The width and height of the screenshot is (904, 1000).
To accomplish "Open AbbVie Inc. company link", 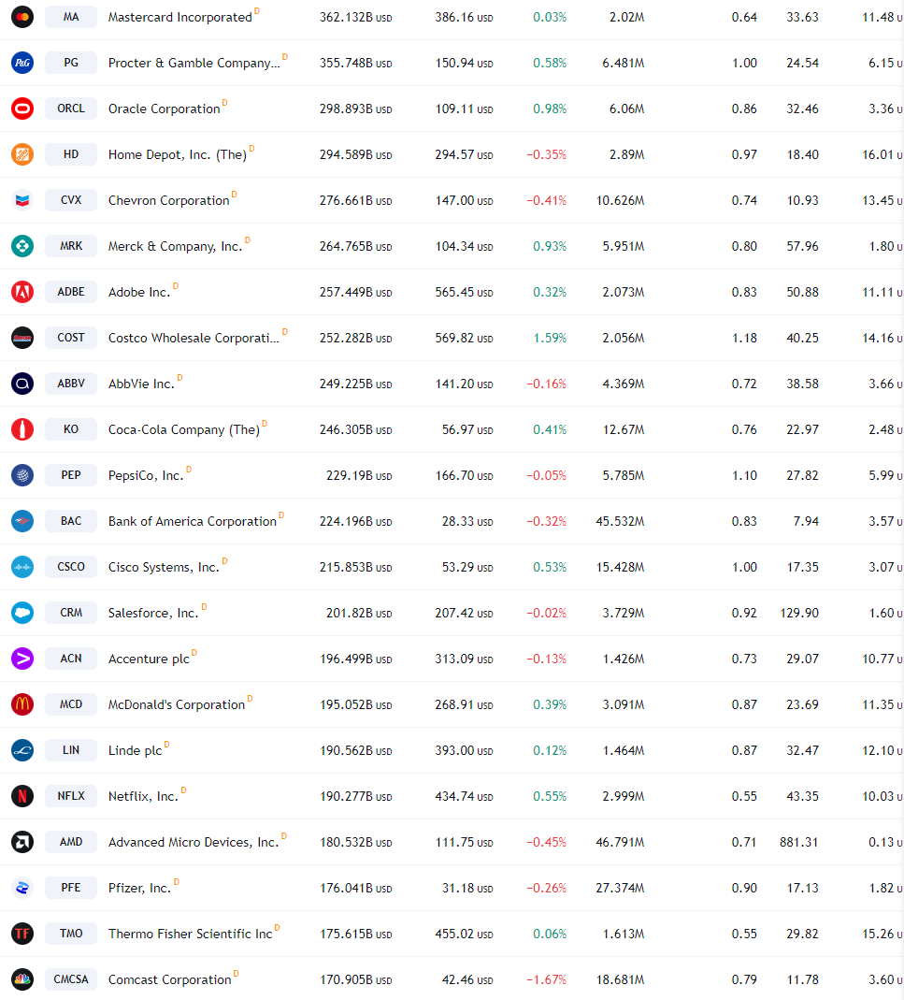I will 141,384.
